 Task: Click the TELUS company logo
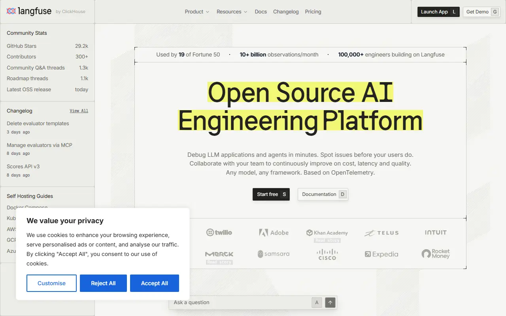click(x=381, y=233)
